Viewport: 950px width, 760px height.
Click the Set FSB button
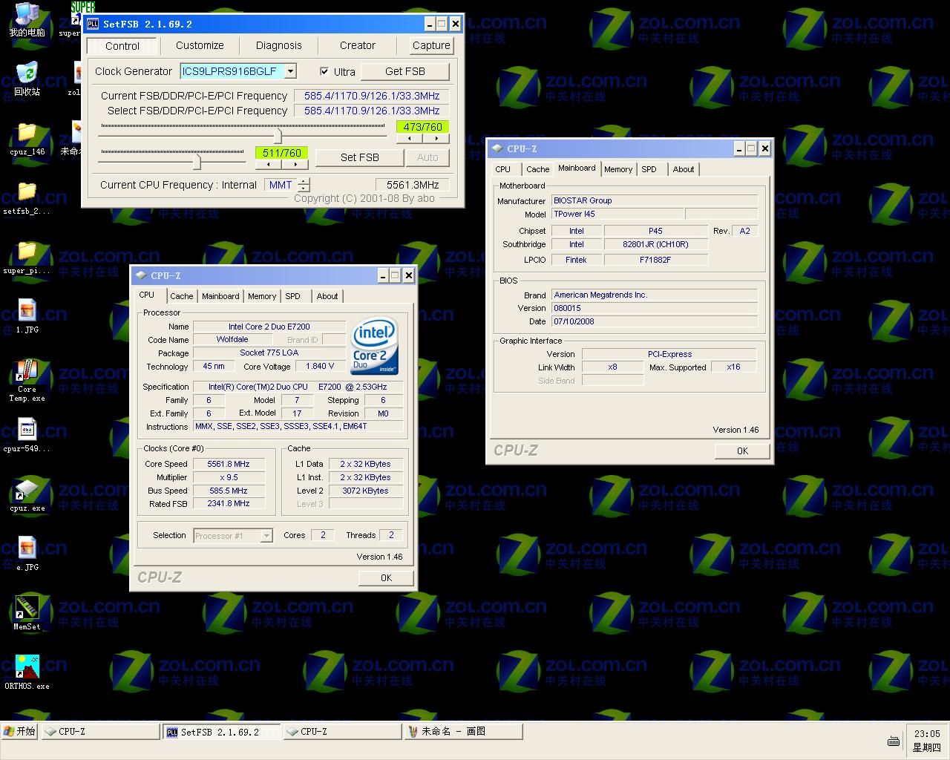point(360,157)
